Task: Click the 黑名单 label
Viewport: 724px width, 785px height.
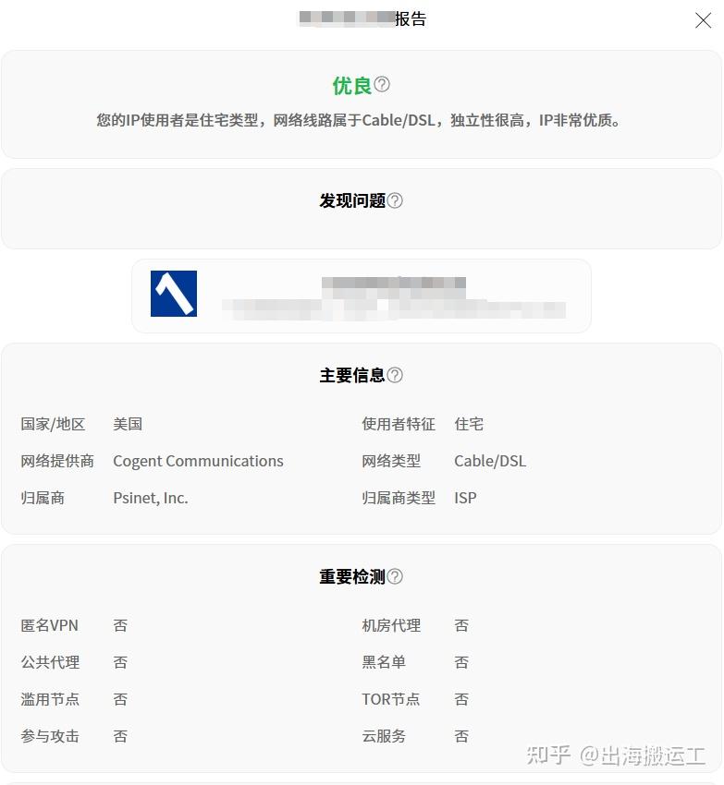Action: 384,663
